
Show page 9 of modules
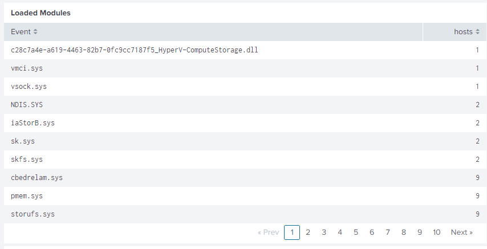tap(420, 232)
